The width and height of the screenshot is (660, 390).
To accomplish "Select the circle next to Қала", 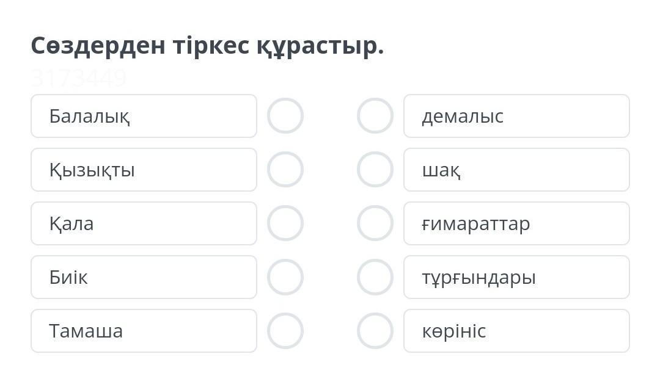I will pos(285,223).
